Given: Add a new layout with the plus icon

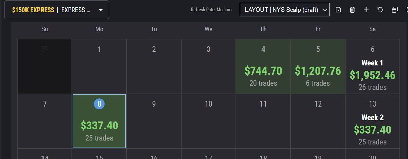Looking at the screenshot, I should coord(366,10).
